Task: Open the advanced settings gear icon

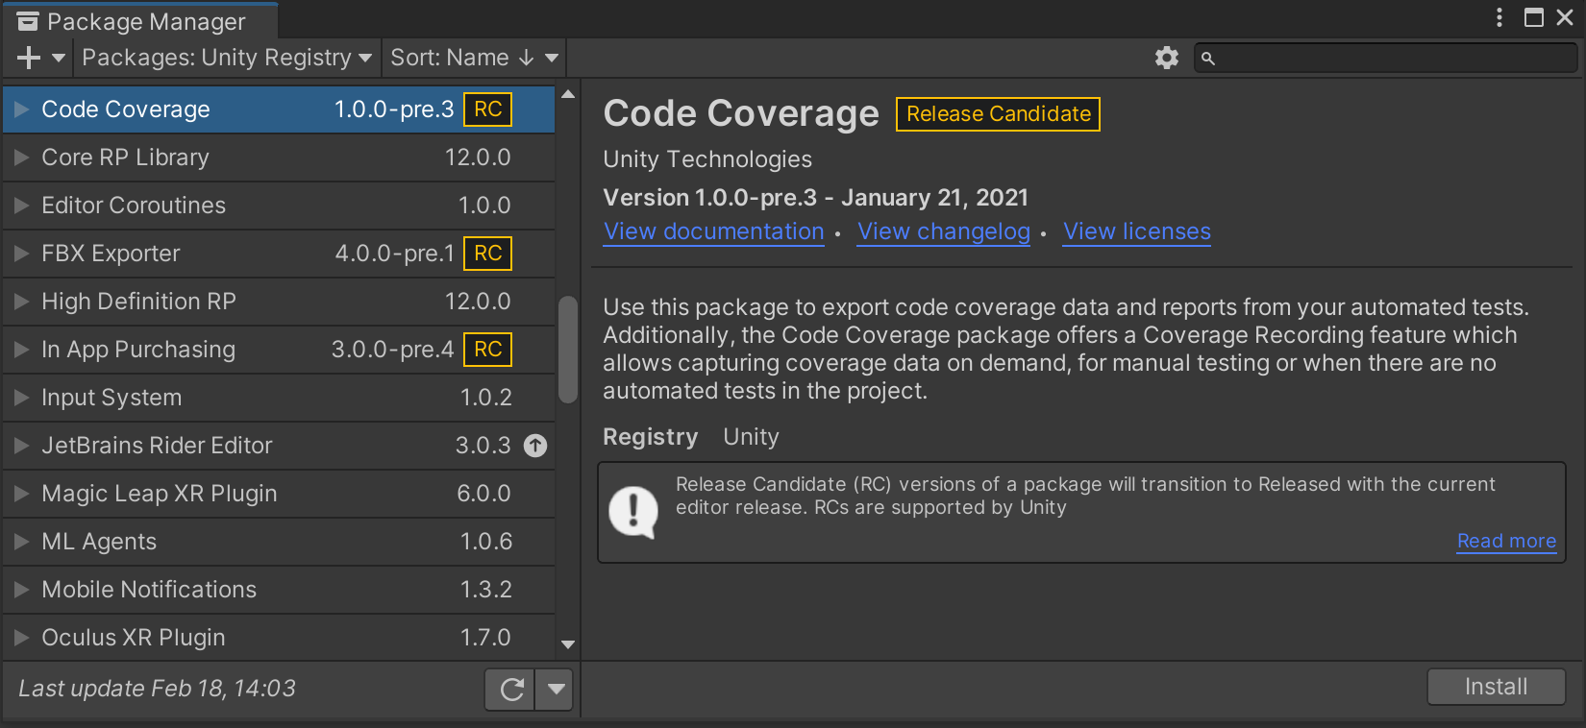Action: (1166, 59)
